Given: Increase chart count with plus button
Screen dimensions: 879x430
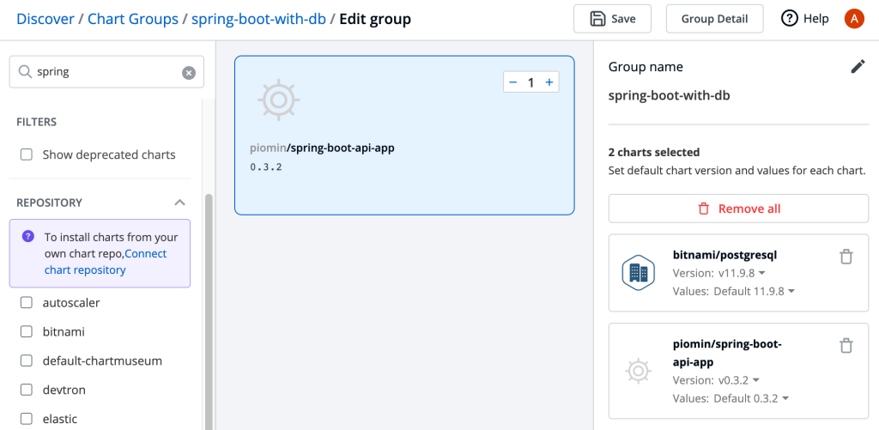Looking at the screenshot, I should pos(549,82).
